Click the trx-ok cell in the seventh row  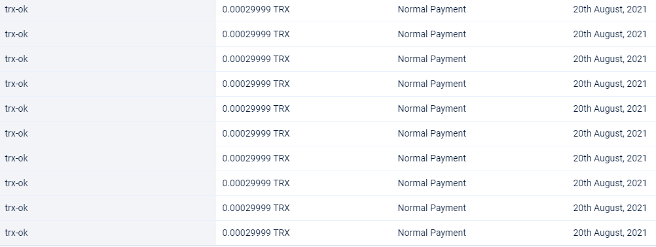(16, 158)
